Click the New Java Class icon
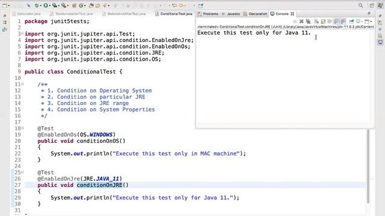 tap(81, 5)
